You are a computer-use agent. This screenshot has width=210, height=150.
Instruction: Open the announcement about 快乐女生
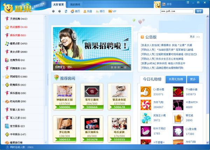coord(162,59)
